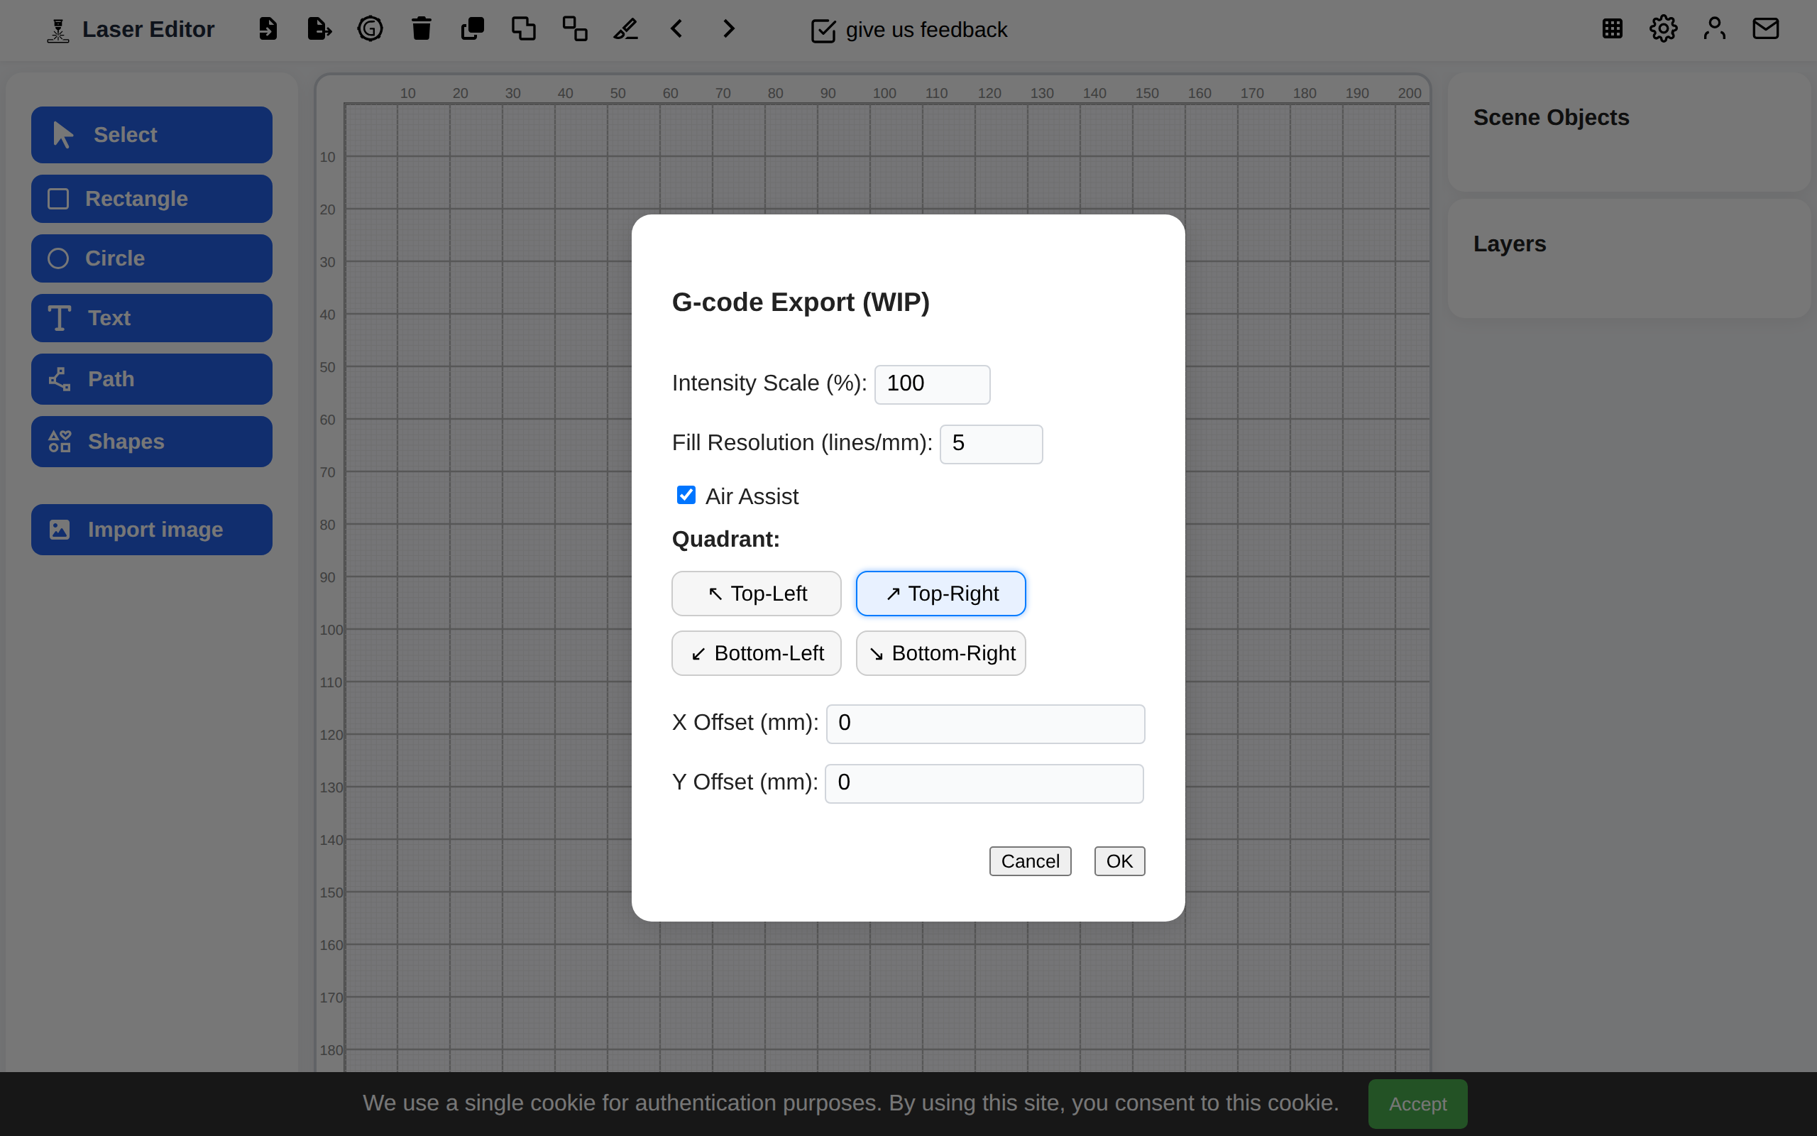
Task: Open settings gear icon
Action: (1663, 29)
